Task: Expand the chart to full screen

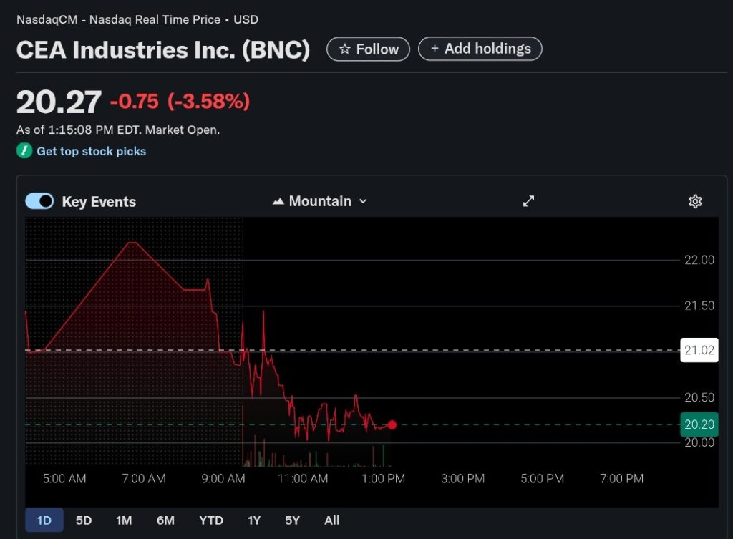Action: point(528,201)
